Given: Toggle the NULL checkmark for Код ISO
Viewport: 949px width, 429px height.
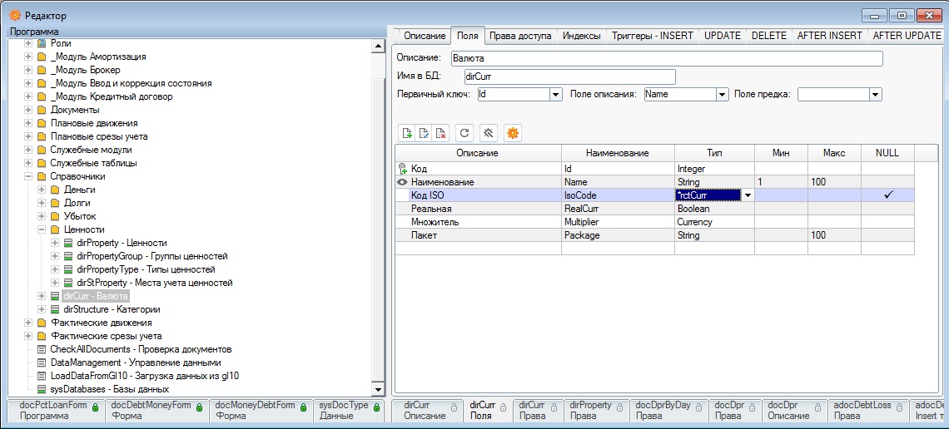Looking at the screenshot, I should tap(887, 195).
